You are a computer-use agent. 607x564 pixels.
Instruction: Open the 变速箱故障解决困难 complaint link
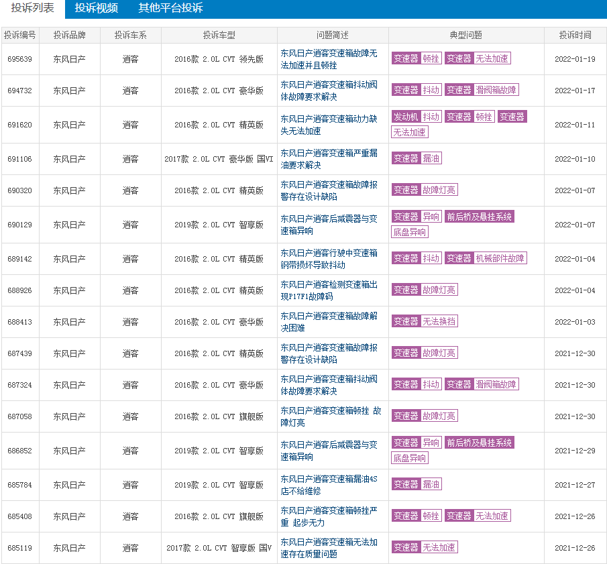click(x=329, y=322)
